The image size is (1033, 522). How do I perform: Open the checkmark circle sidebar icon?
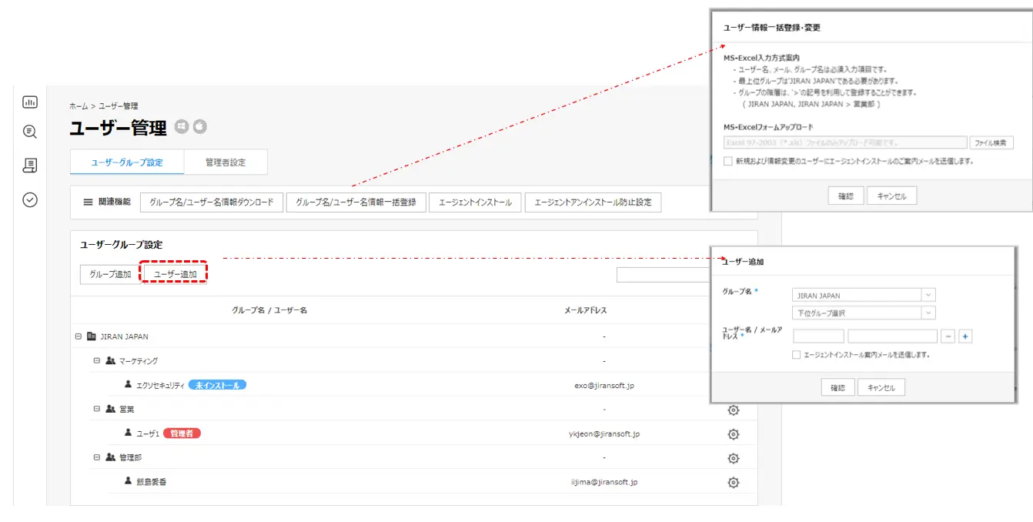(30, 200)
